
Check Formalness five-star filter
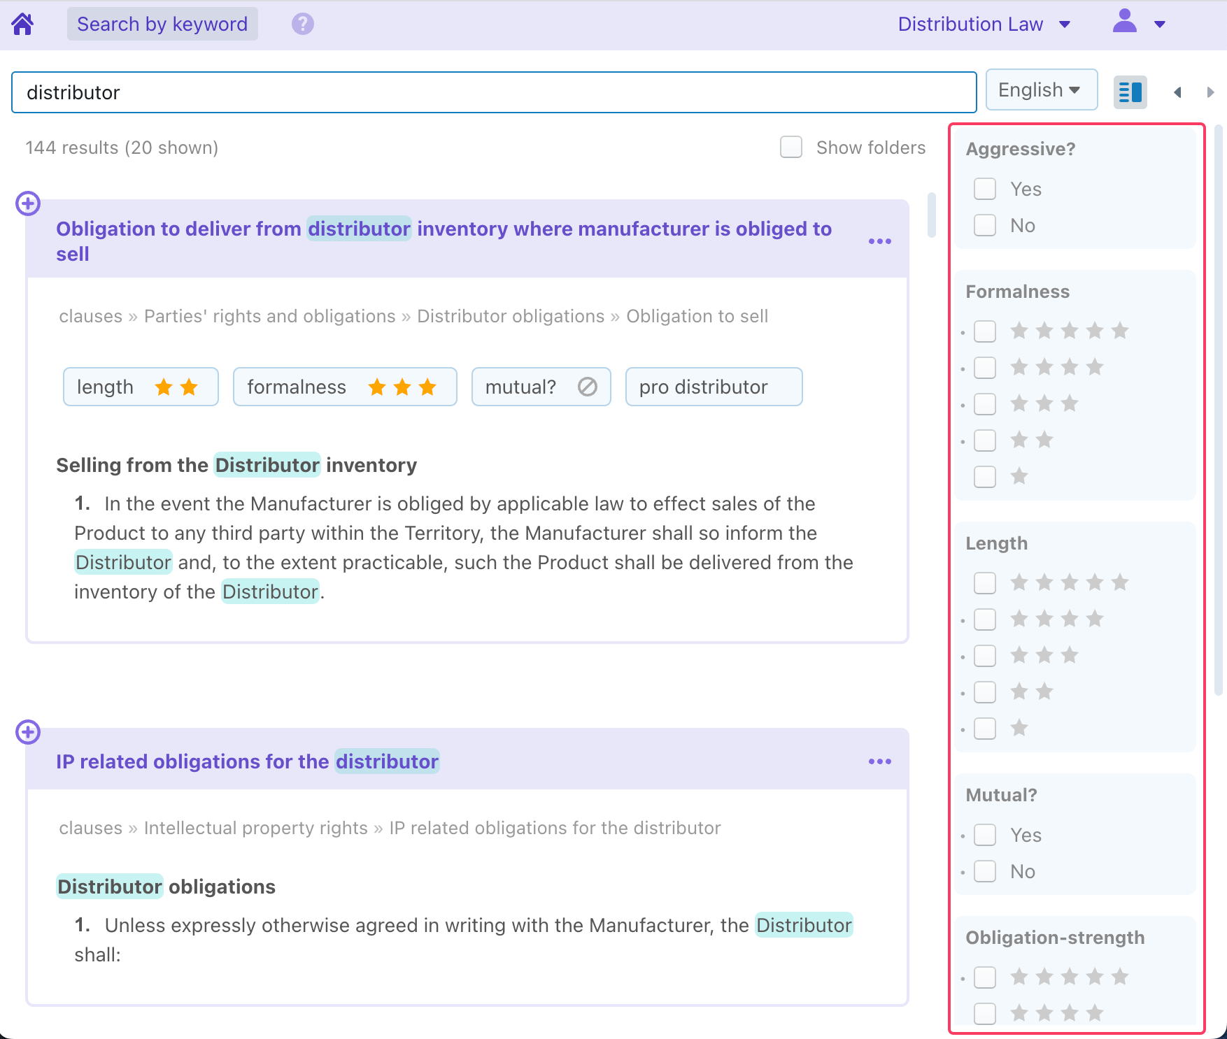pos(985,331)
